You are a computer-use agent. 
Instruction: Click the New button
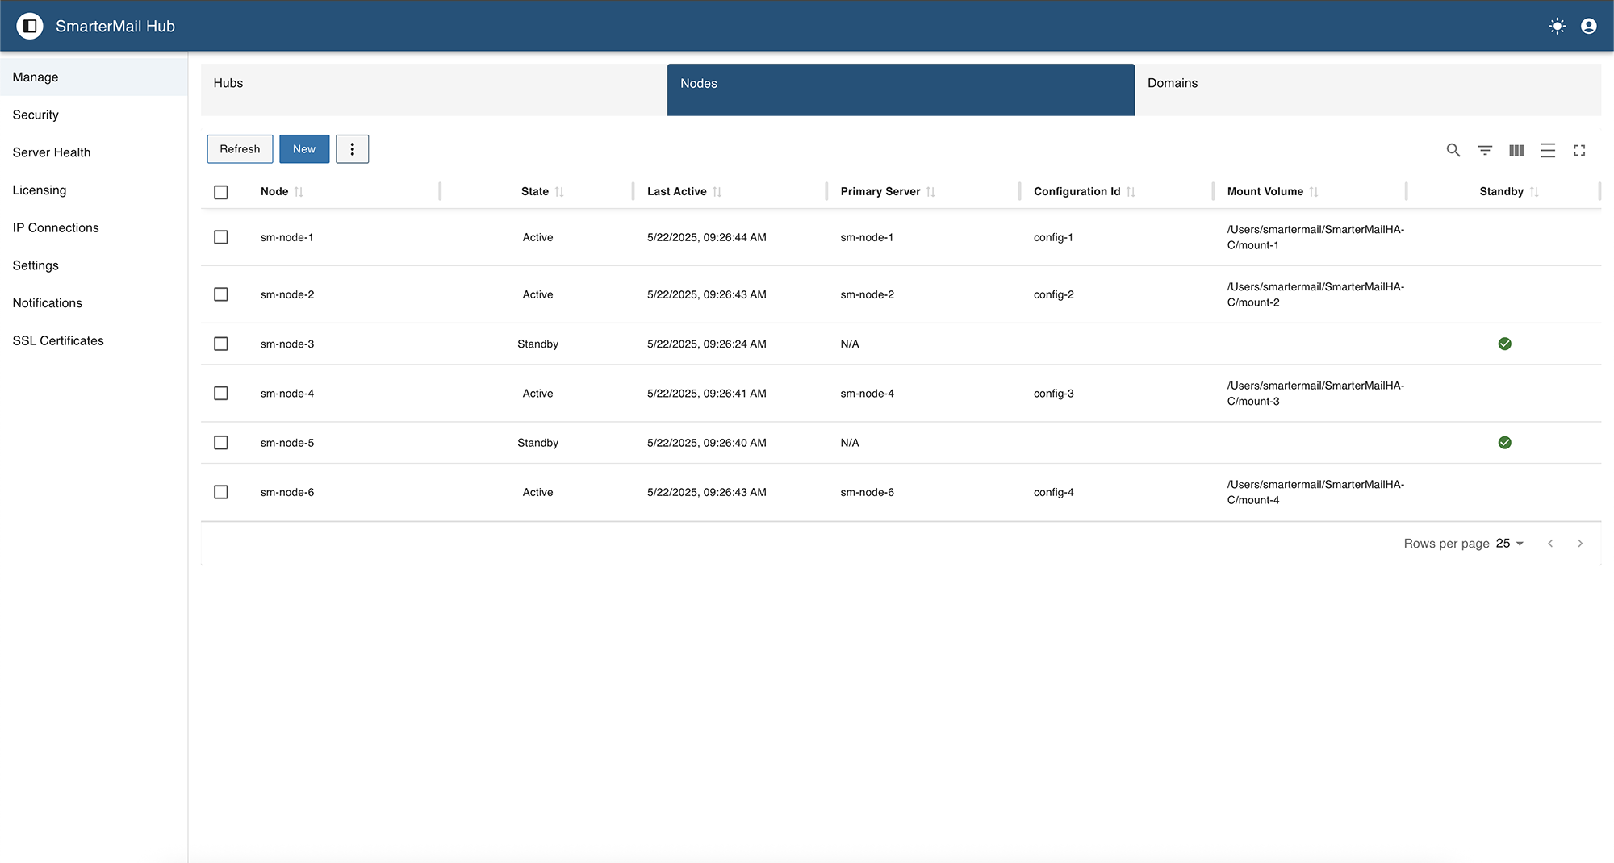coord(304,149)
